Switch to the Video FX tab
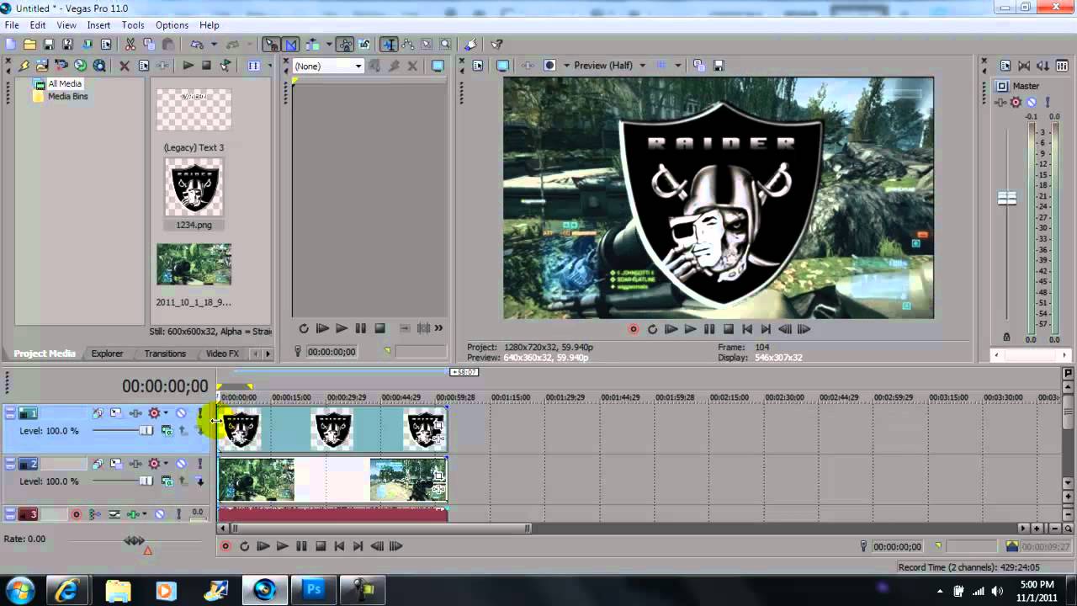 coord(222,353)
